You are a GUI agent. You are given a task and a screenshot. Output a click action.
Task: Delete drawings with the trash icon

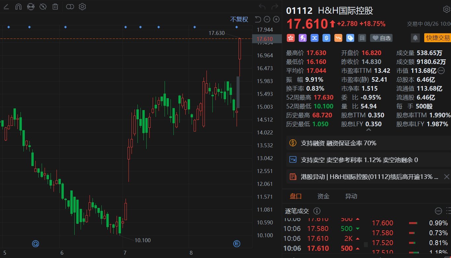(x=56, y=7)
